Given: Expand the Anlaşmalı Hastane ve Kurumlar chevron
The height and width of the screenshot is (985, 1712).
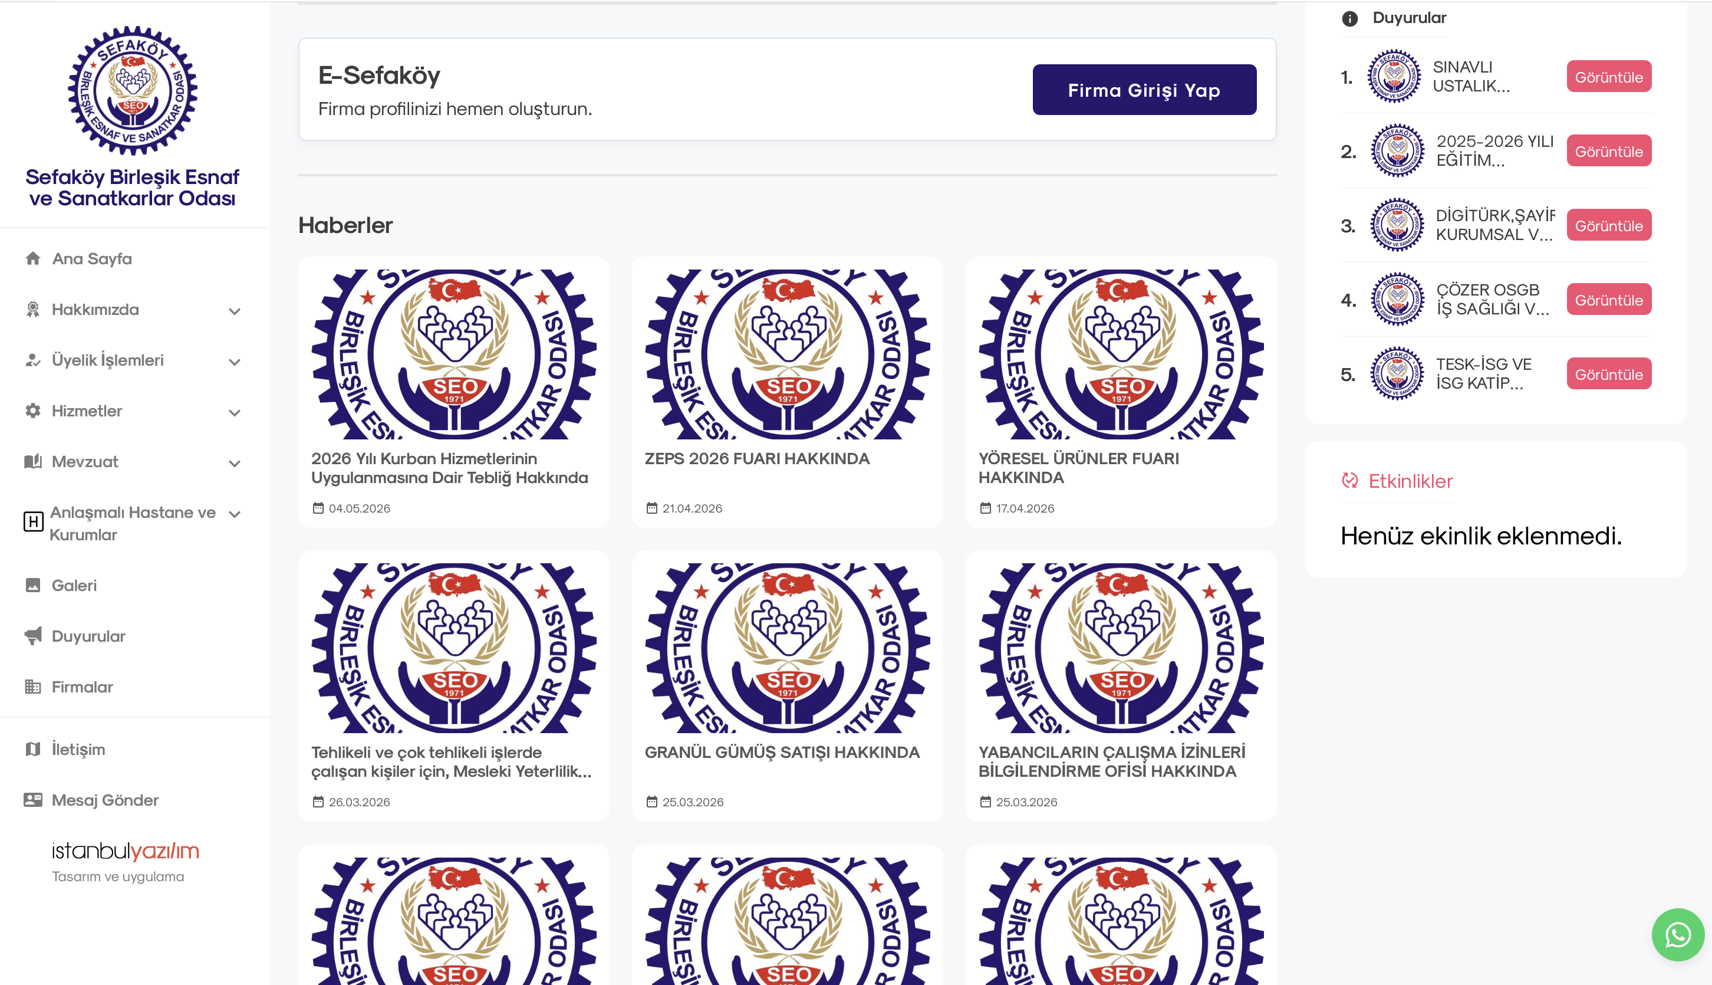Looking at the screenshot, I should point(235,514).
